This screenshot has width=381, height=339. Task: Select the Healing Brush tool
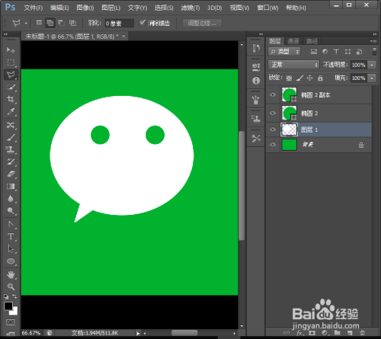pos(11,125)
